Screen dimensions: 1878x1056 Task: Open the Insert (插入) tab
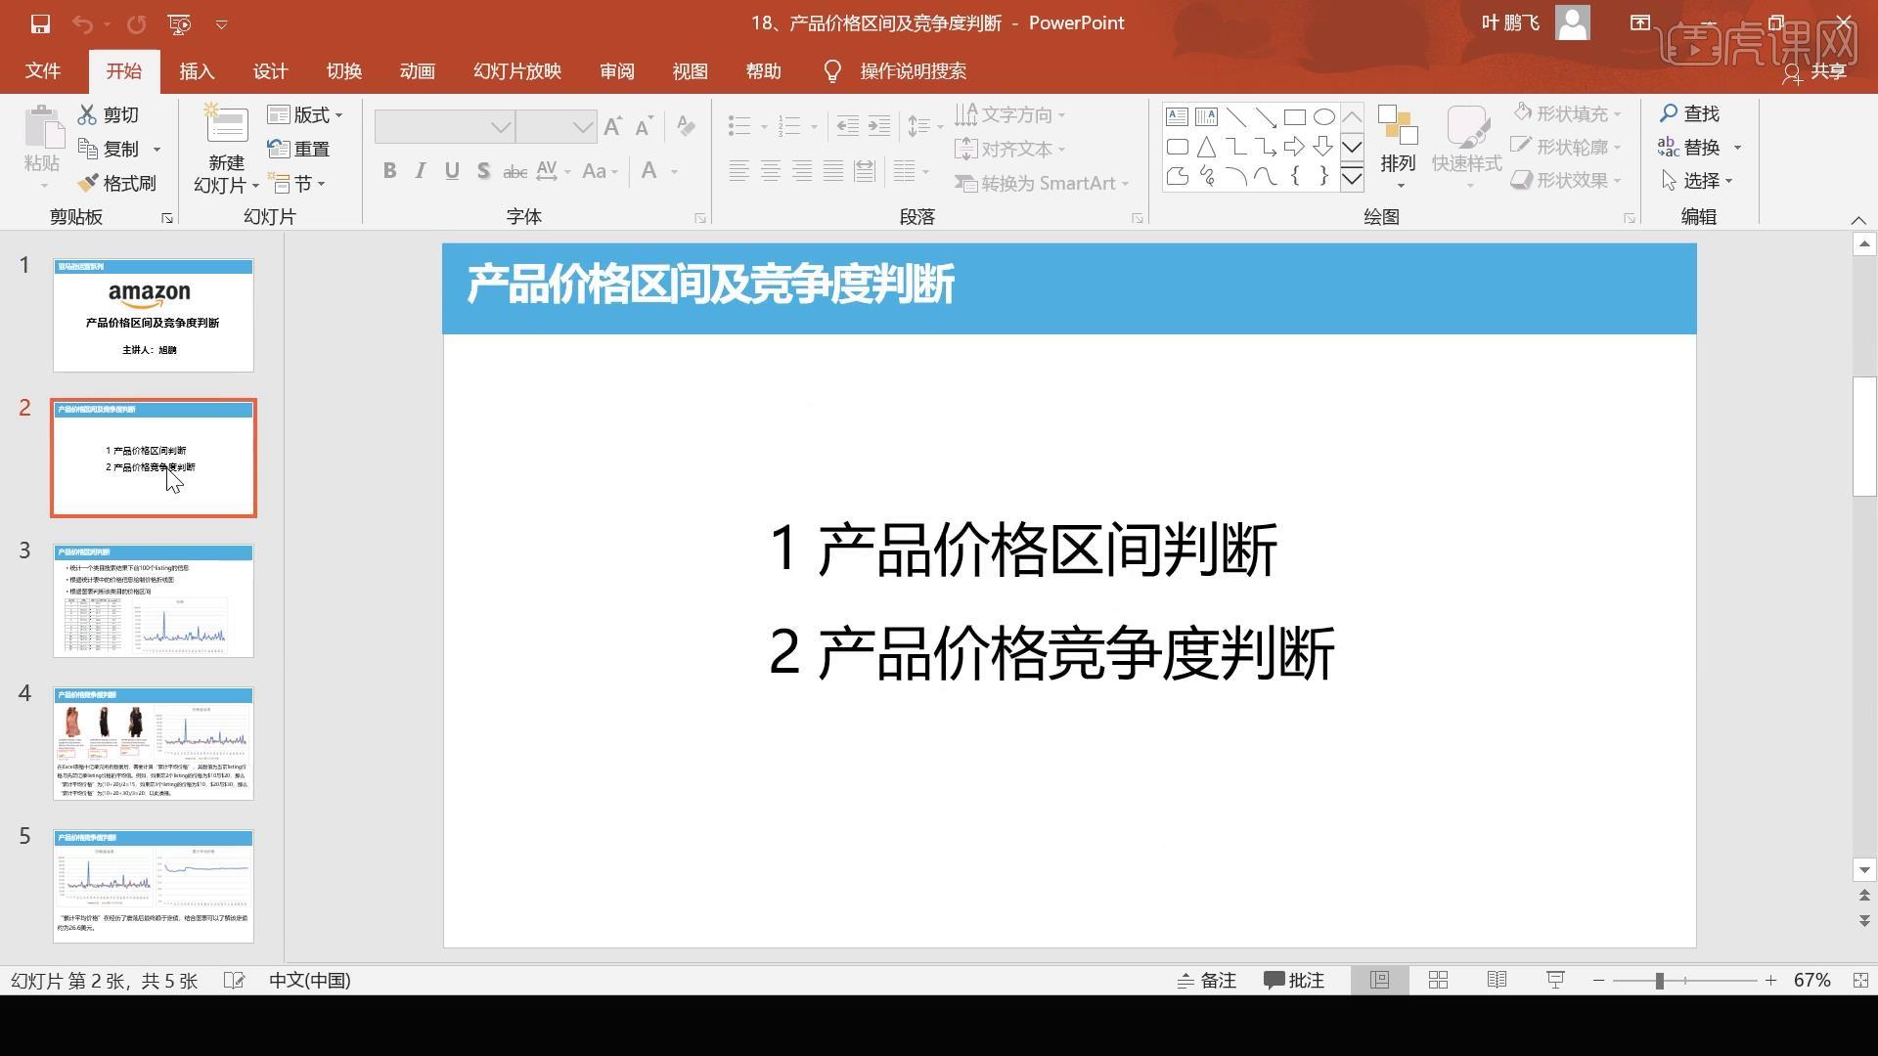(197, 71)
